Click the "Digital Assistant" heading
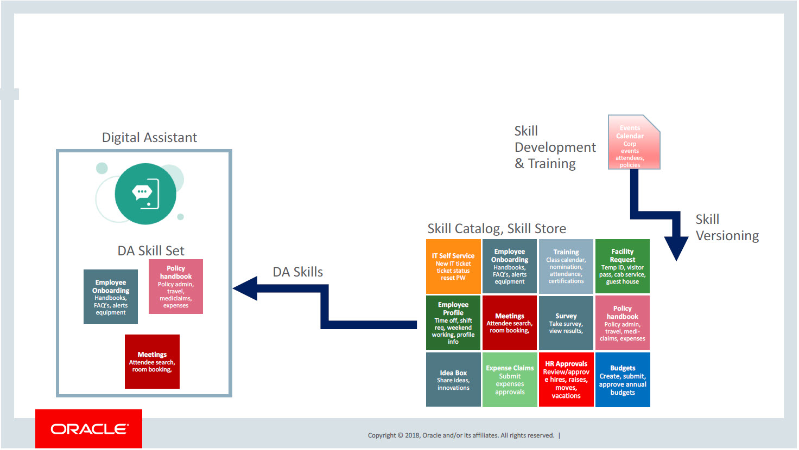The width and height of the screenshot is (799, 450). coord(149,138)
